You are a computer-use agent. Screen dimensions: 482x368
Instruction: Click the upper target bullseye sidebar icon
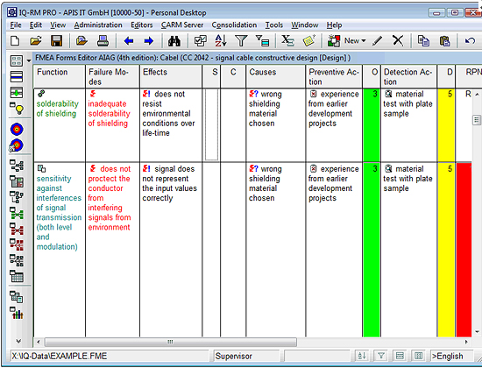[17, 129]
